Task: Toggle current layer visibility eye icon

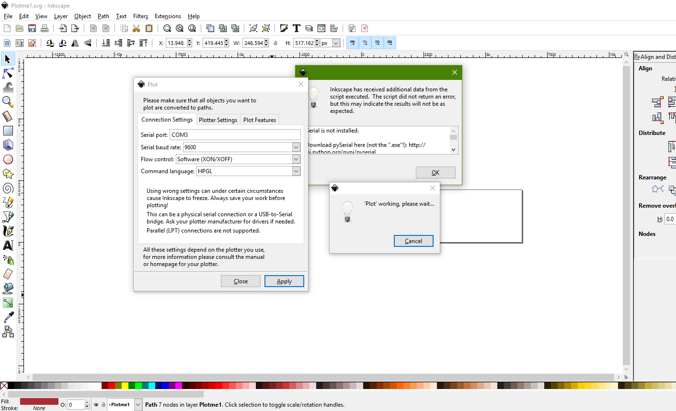Action: tap(96, 405)
